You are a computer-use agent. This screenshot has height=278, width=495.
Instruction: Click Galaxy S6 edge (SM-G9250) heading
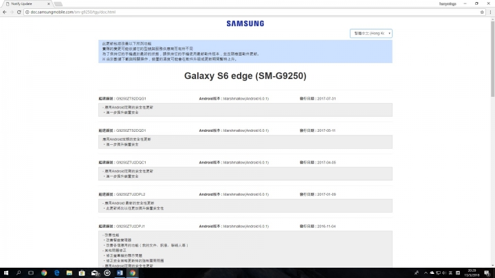pyautogui.click(x=245, y=76)
